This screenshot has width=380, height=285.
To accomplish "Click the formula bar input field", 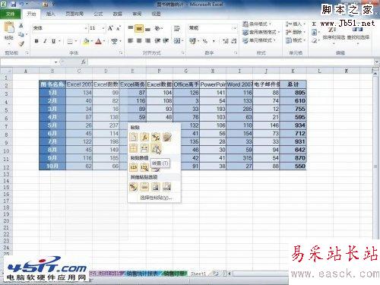I will (230, 62).
